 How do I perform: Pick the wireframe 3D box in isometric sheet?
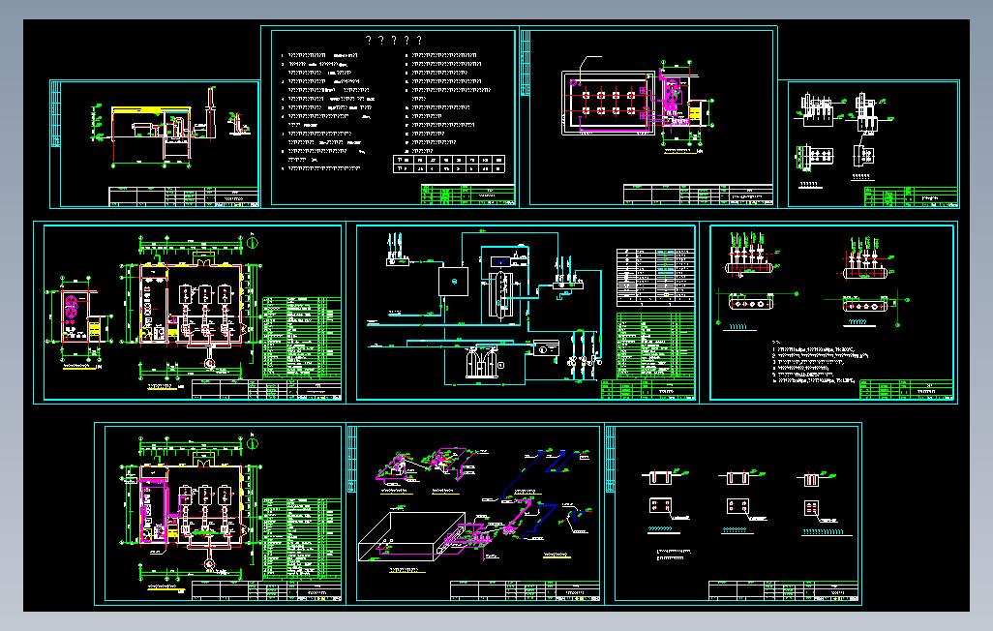(413, 536)
